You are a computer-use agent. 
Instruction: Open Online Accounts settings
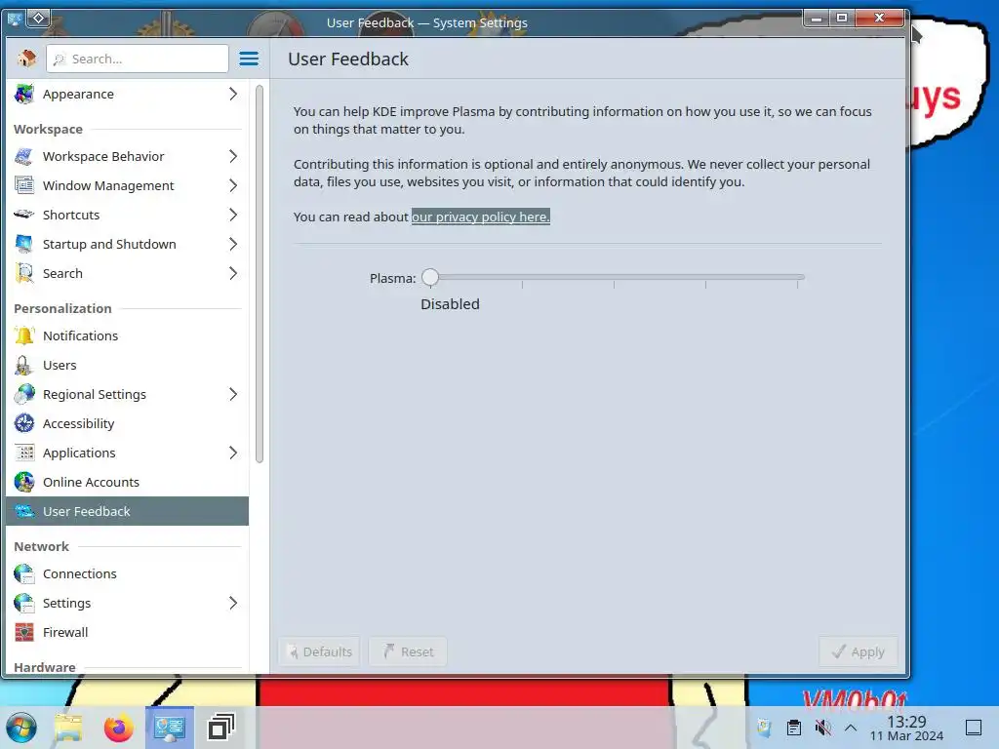[127, 482]
